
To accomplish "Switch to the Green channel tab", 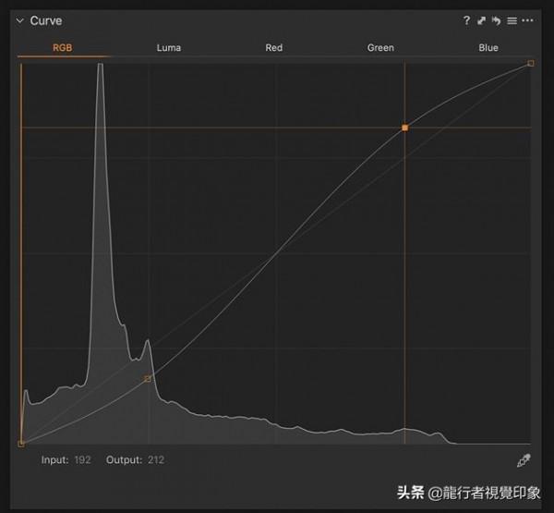I will (380, 48).
